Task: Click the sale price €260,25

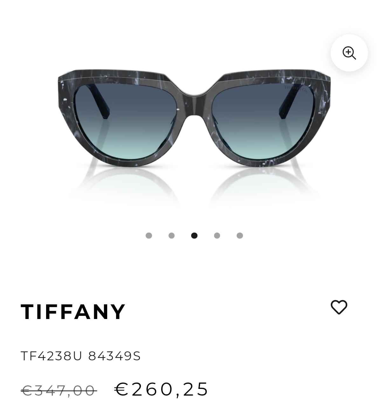Action: [x=162, y=389]
